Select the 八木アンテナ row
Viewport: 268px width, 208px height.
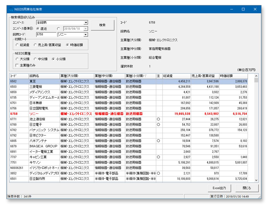(x=128, y=141)
